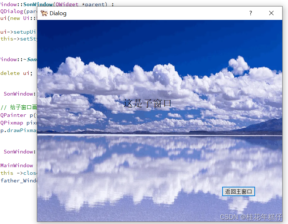The height and width of the screenshot is (224, 288).
Task: Click the '// 给子窗口画' comment line
Action: coord(19,107)
